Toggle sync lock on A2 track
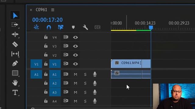The height and width of the screenshot is (109, 195). click(66, 83)
